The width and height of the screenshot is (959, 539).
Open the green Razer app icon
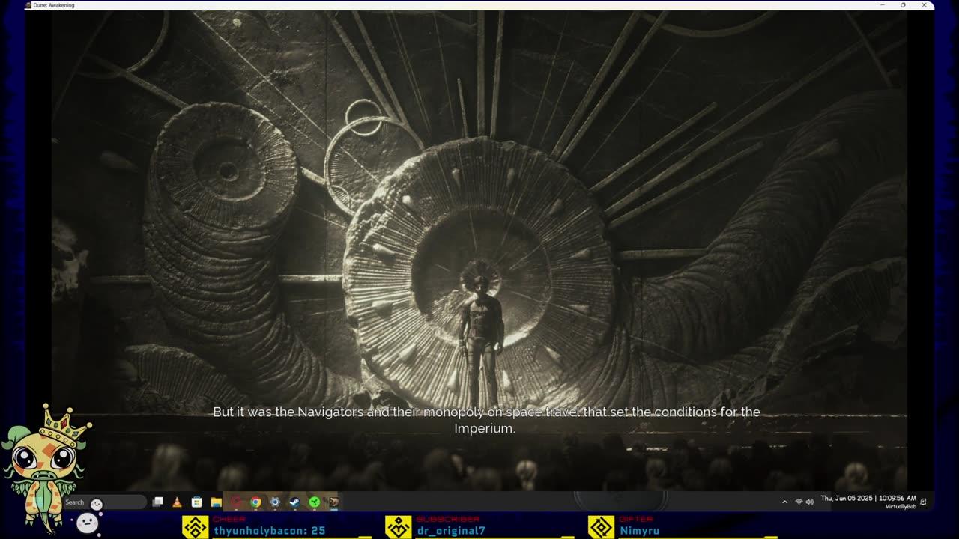click(315, 502)
